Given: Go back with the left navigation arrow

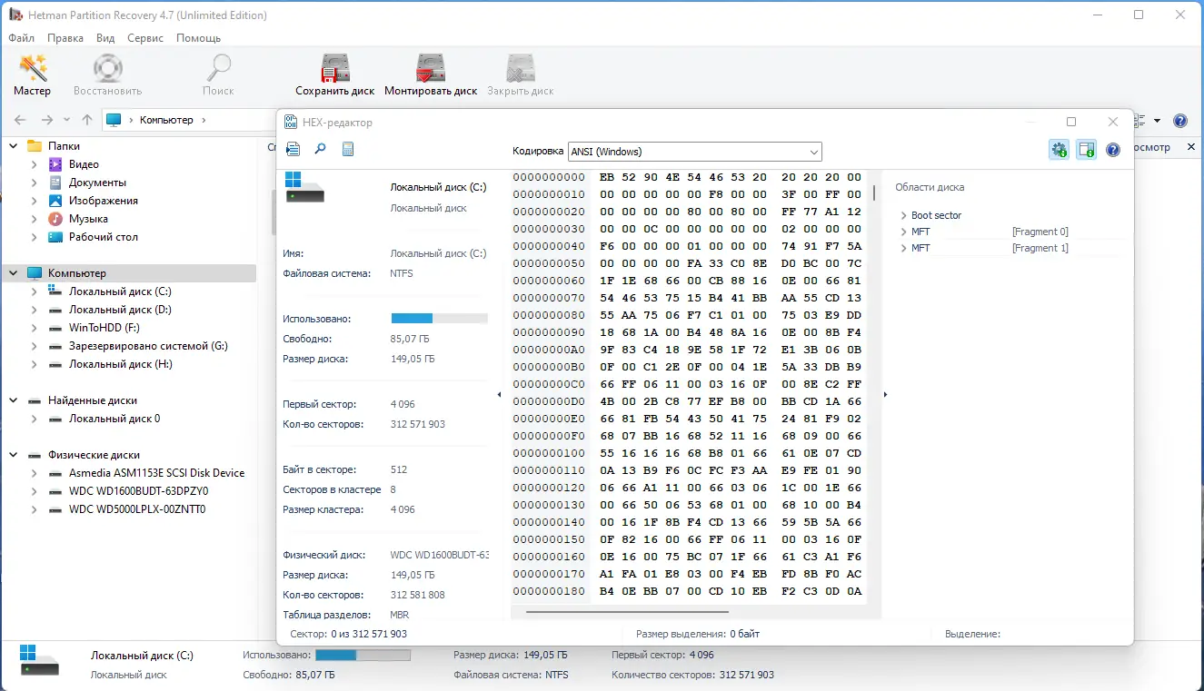Looking at the screenshot, I should (20, 120).
